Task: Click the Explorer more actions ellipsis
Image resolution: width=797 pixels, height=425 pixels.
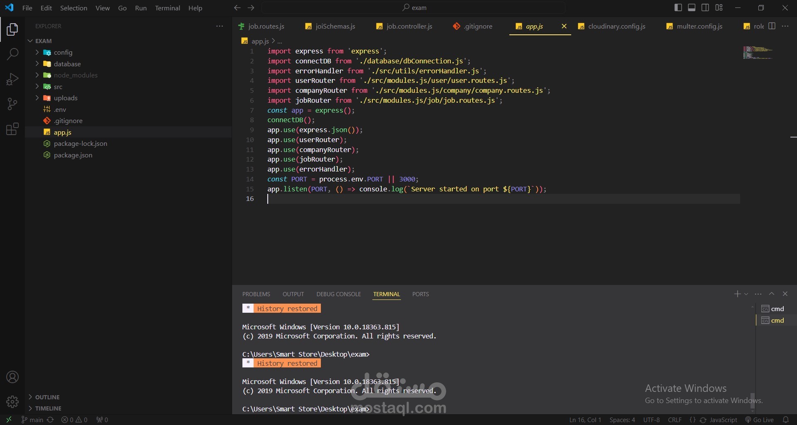Action: coord(220,26)
